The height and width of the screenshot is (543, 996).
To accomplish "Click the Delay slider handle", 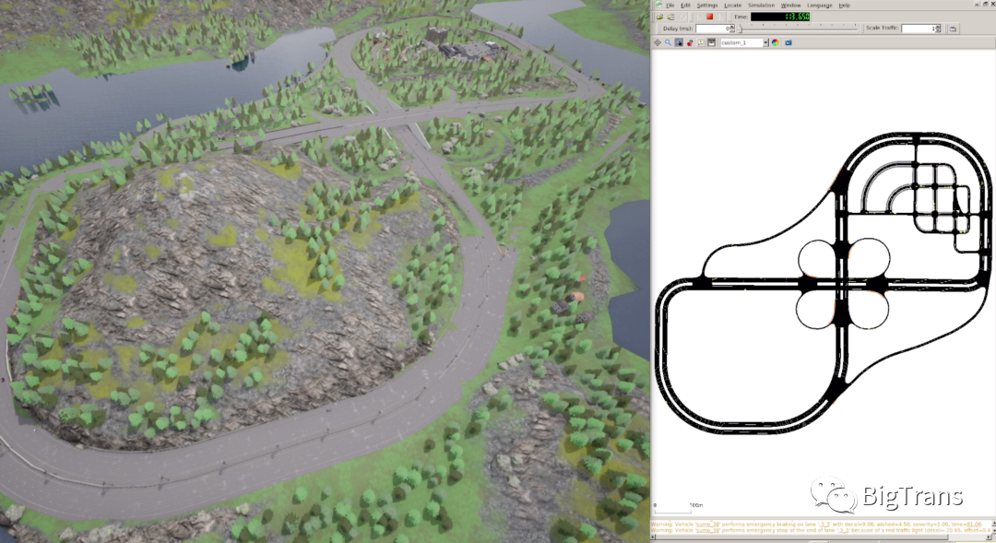I will pos(740,29).
